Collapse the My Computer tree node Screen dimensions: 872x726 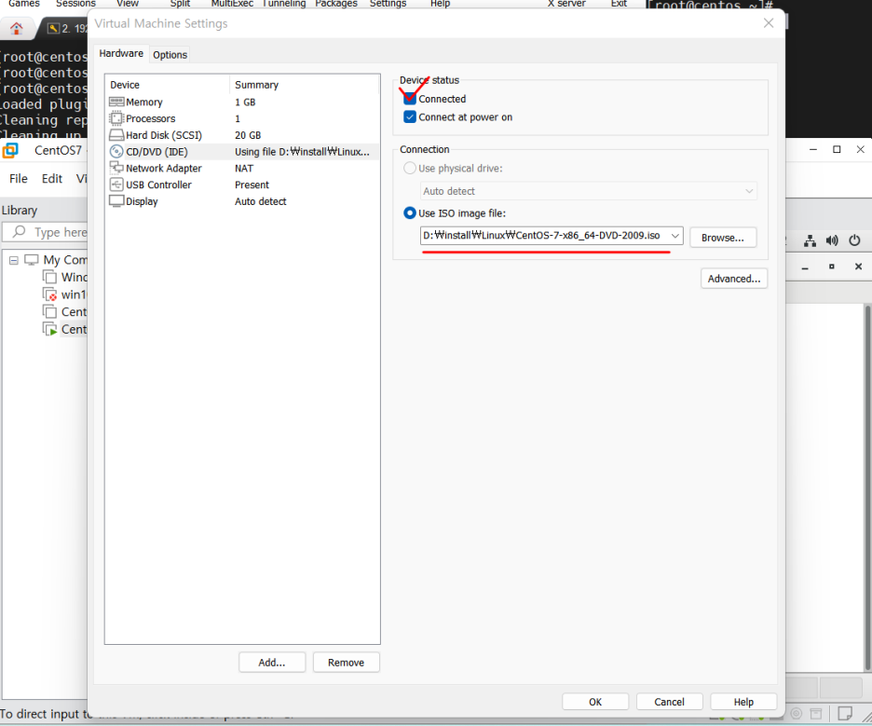coord(14,260)
